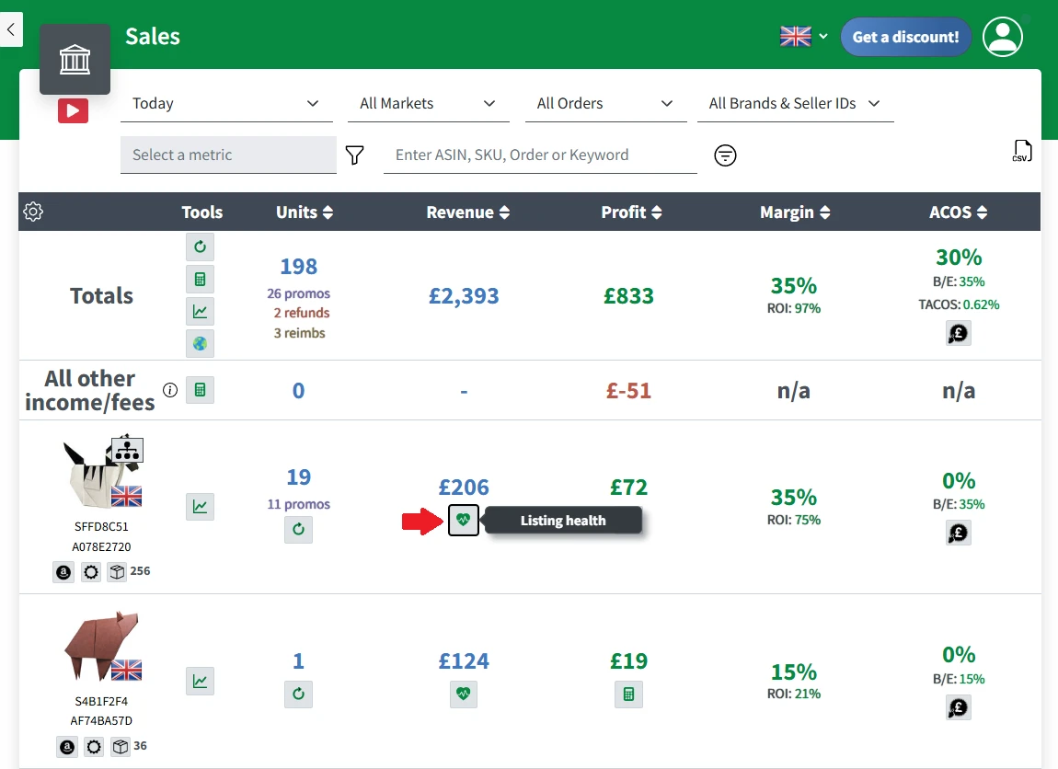Click the info icon beside All other income/fees

pyautogui.click(x=170, y=390)
